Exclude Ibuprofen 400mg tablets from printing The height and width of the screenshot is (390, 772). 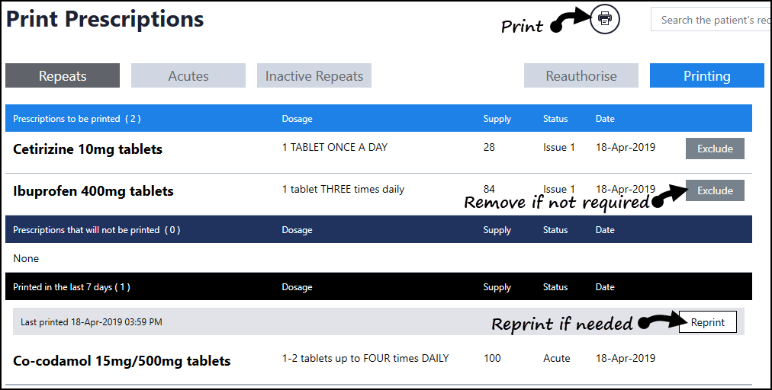pyautogui.click(x=715, y=190)
